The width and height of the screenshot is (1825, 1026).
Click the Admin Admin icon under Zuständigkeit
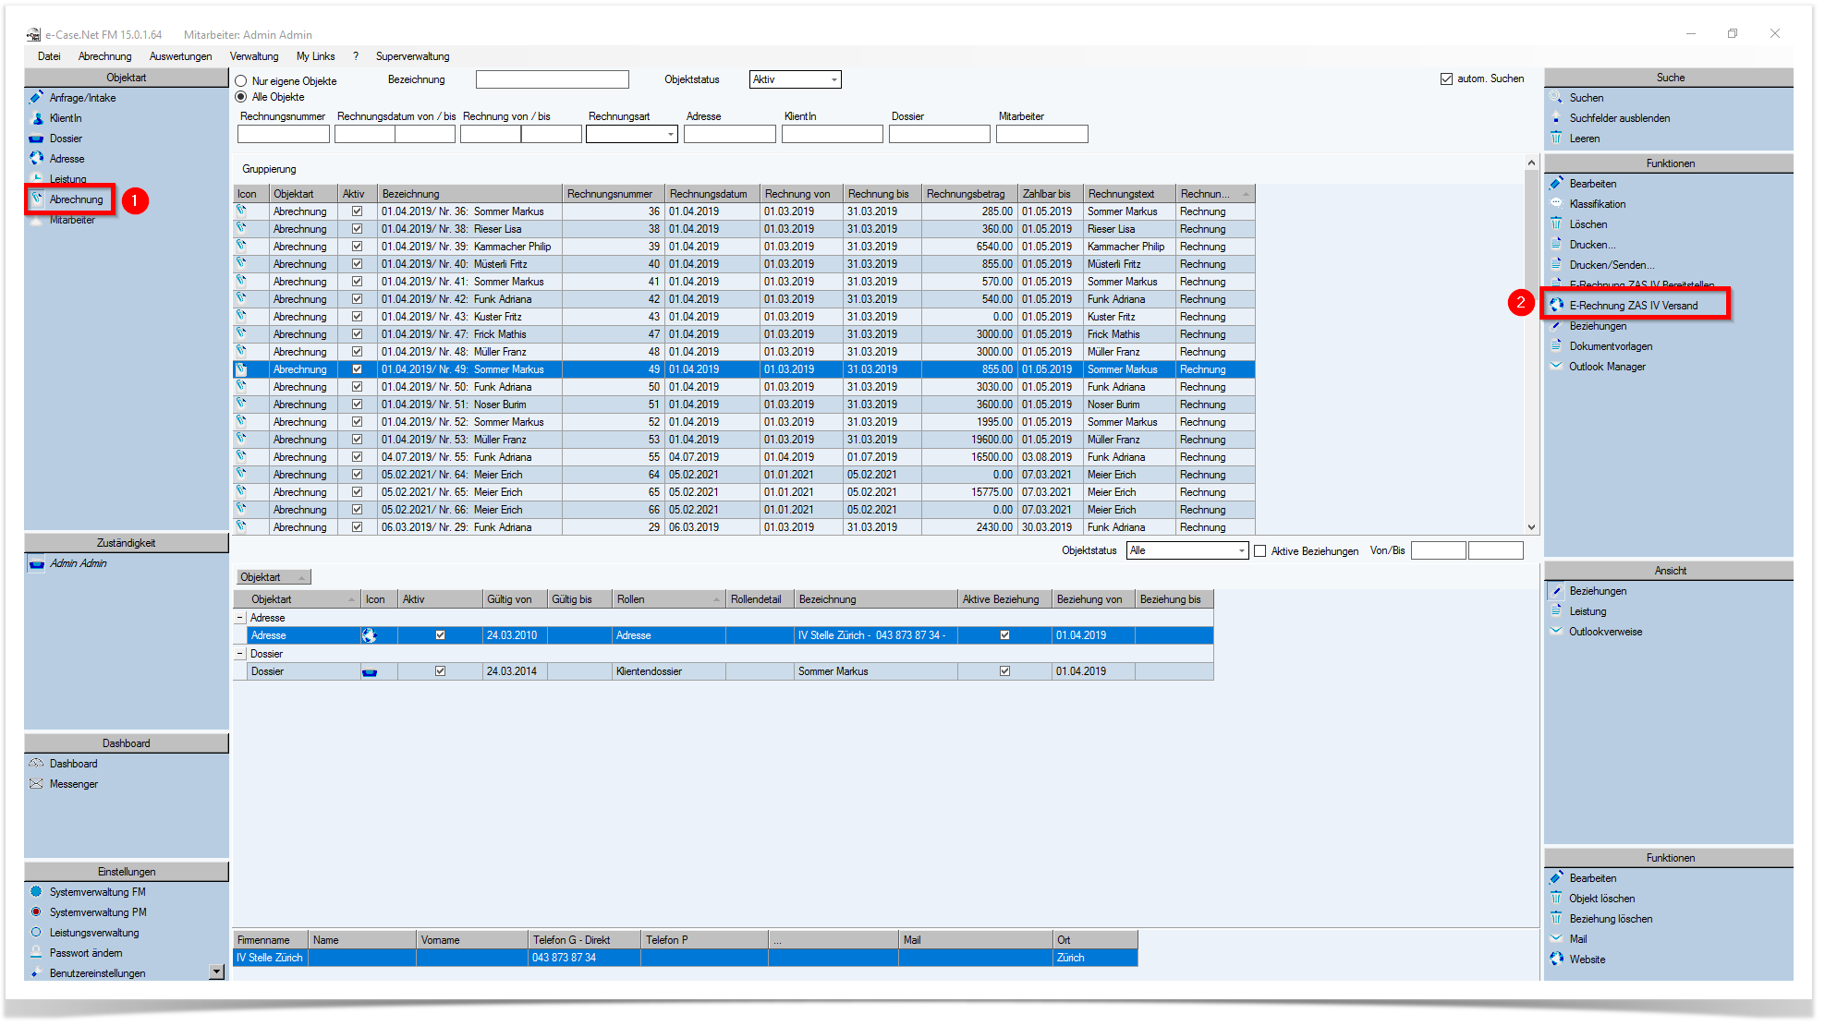click(x=37, y=563)
